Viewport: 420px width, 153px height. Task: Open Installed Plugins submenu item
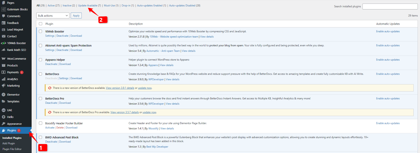click(12, 138)
